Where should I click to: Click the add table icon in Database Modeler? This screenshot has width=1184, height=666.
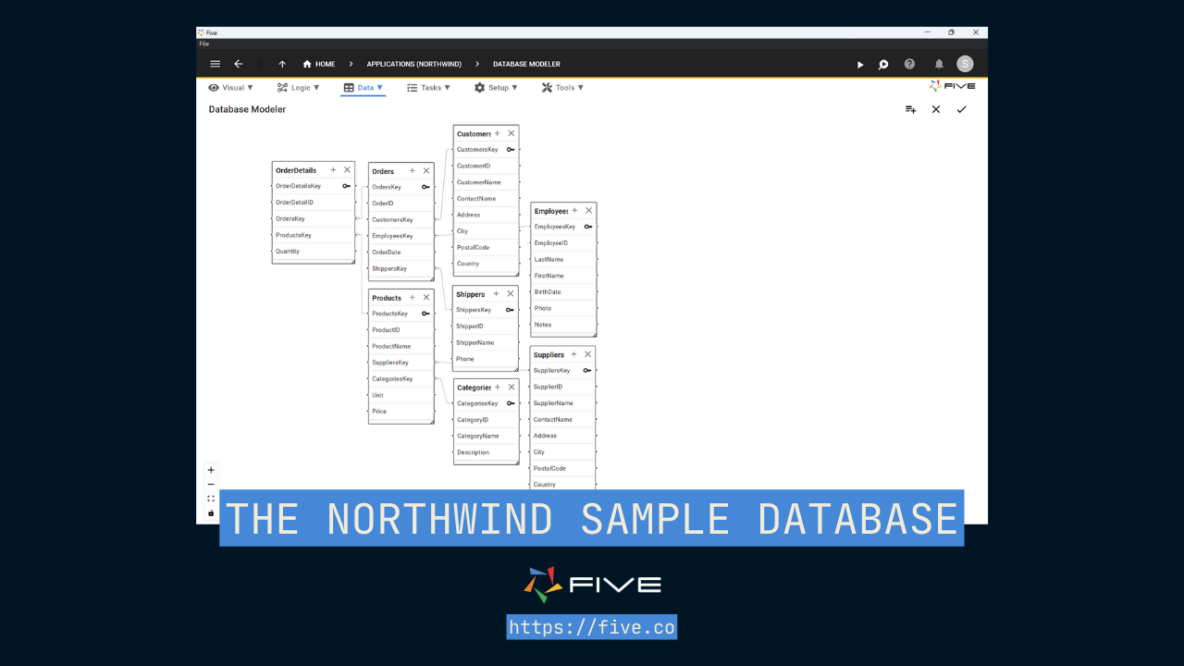[x=910, y=109]
